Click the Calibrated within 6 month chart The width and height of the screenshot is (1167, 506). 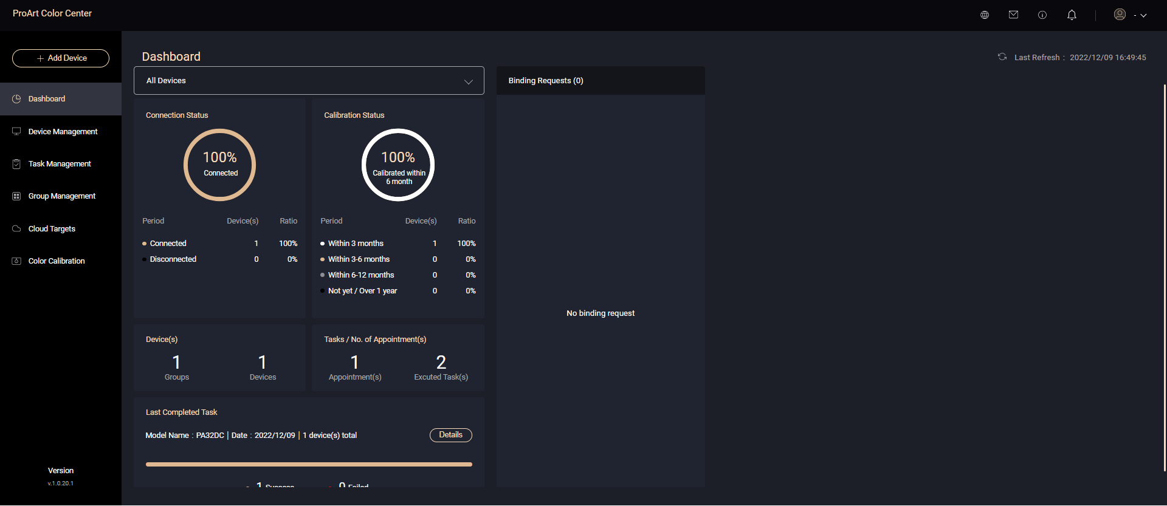tap(398, 165)
